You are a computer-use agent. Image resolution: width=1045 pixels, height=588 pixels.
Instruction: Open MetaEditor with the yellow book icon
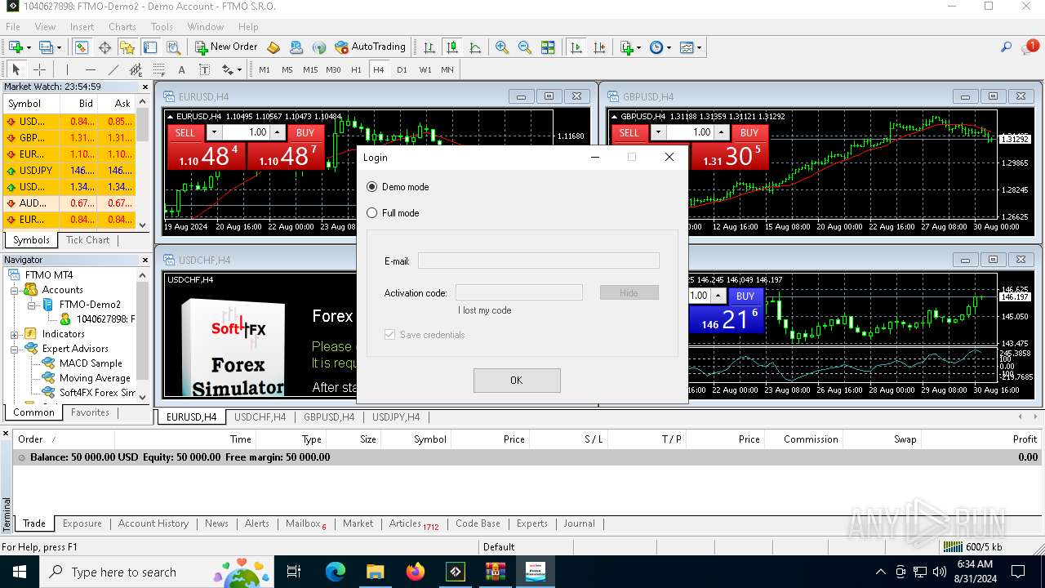point(273,47)
